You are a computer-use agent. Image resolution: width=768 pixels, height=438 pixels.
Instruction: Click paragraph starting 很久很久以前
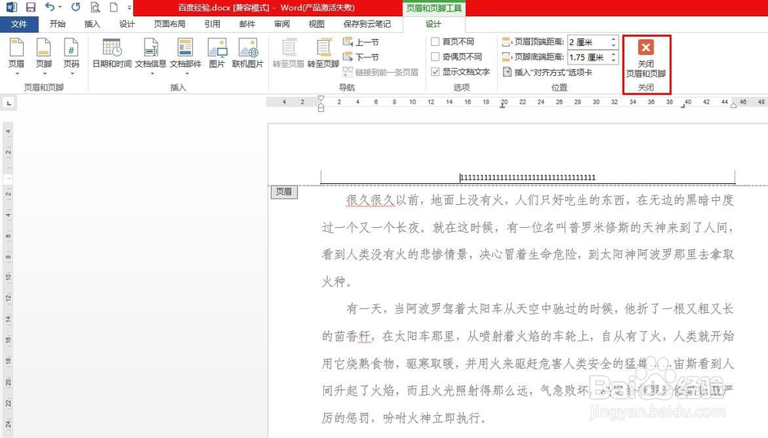[x=528, y=241]
